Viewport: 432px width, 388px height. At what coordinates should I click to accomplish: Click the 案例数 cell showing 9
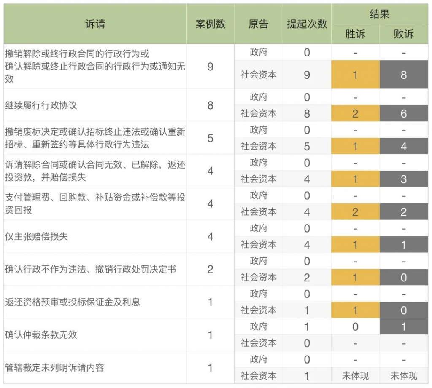click(x=210, y=67)
